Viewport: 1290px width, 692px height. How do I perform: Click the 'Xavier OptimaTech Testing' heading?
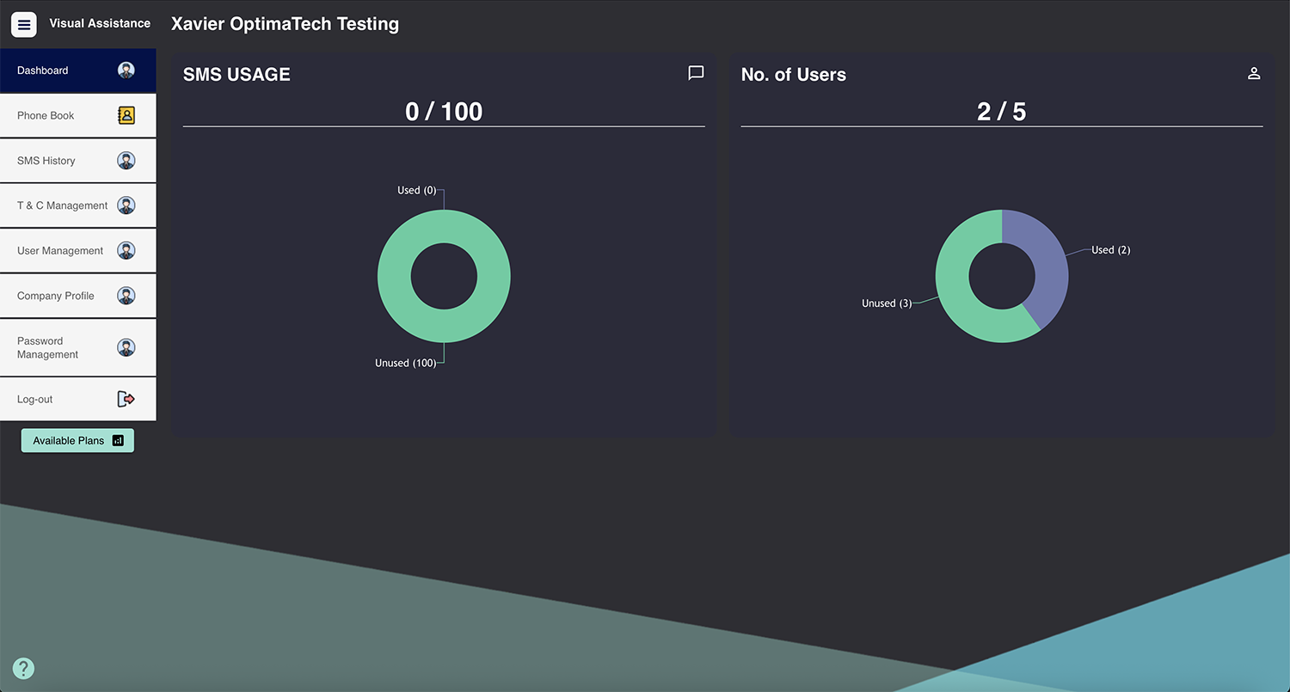[285, 24]
